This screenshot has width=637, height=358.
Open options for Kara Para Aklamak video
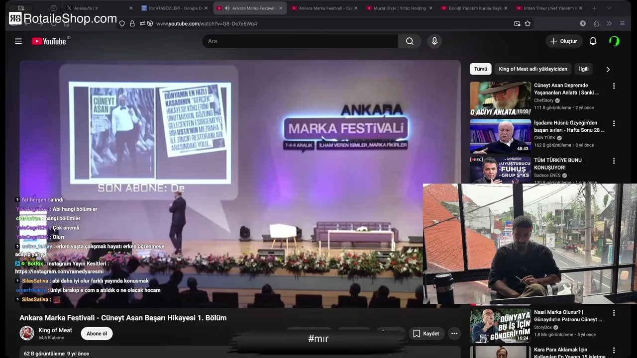[614, 351]
